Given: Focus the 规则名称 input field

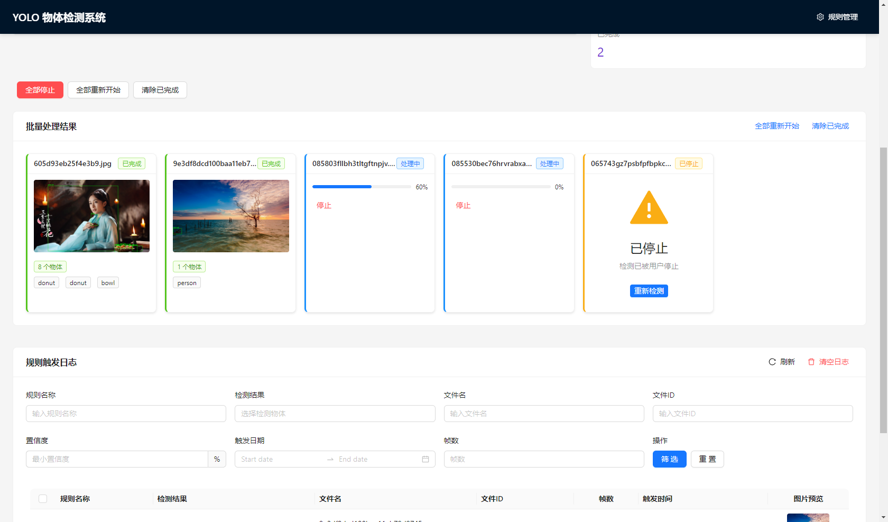Looking at the screenshot, I should click(x=126, y=414).
